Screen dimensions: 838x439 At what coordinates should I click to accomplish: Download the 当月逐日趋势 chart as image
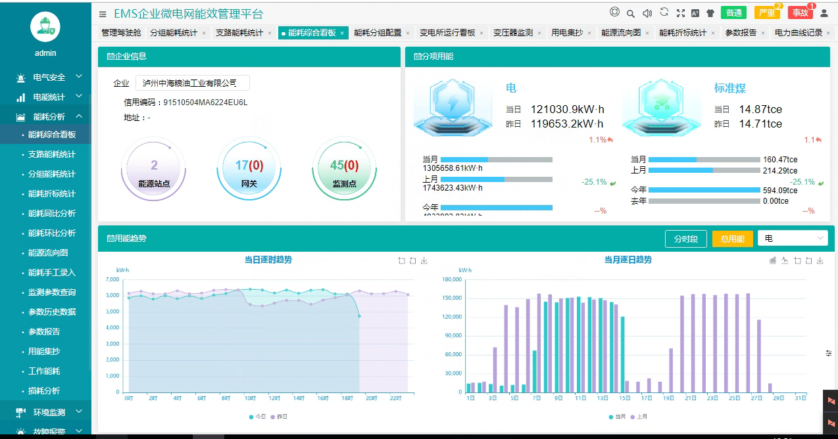(820, 261)
